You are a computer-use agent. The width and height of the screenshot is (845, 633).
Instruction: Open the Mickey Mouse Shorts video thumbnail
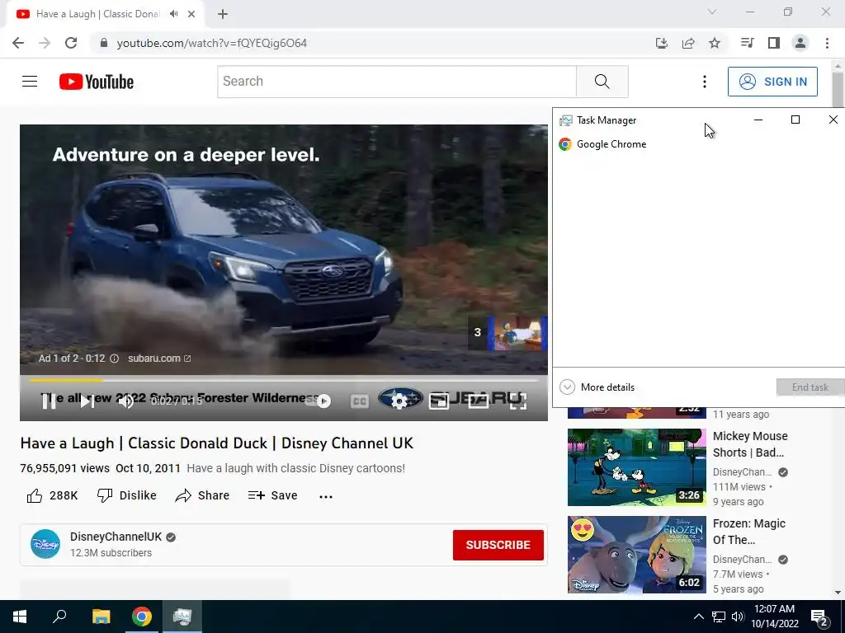click(x=636, y=467)
